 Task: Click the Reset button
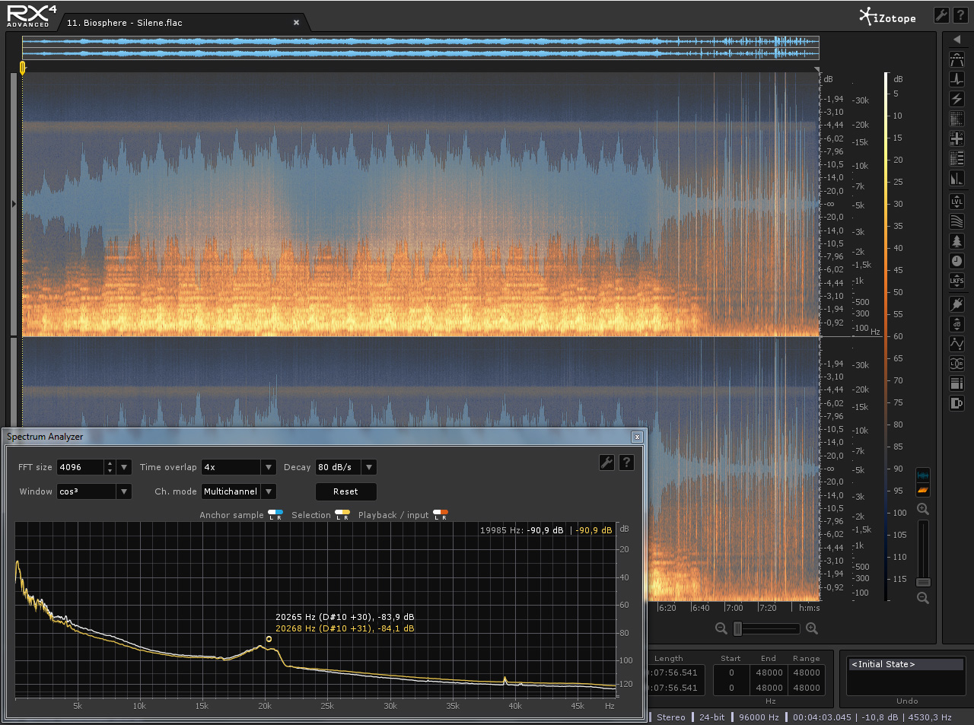[345, 491]
